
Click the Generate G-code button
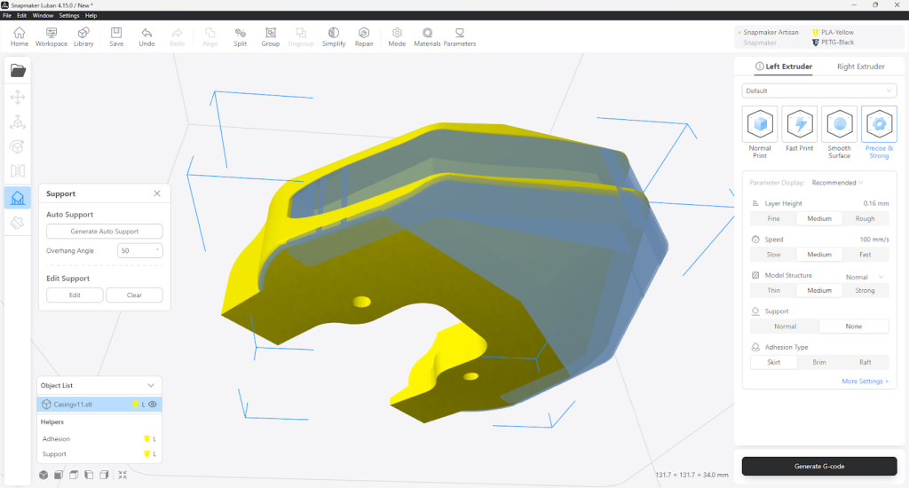(x=819, y=466)
